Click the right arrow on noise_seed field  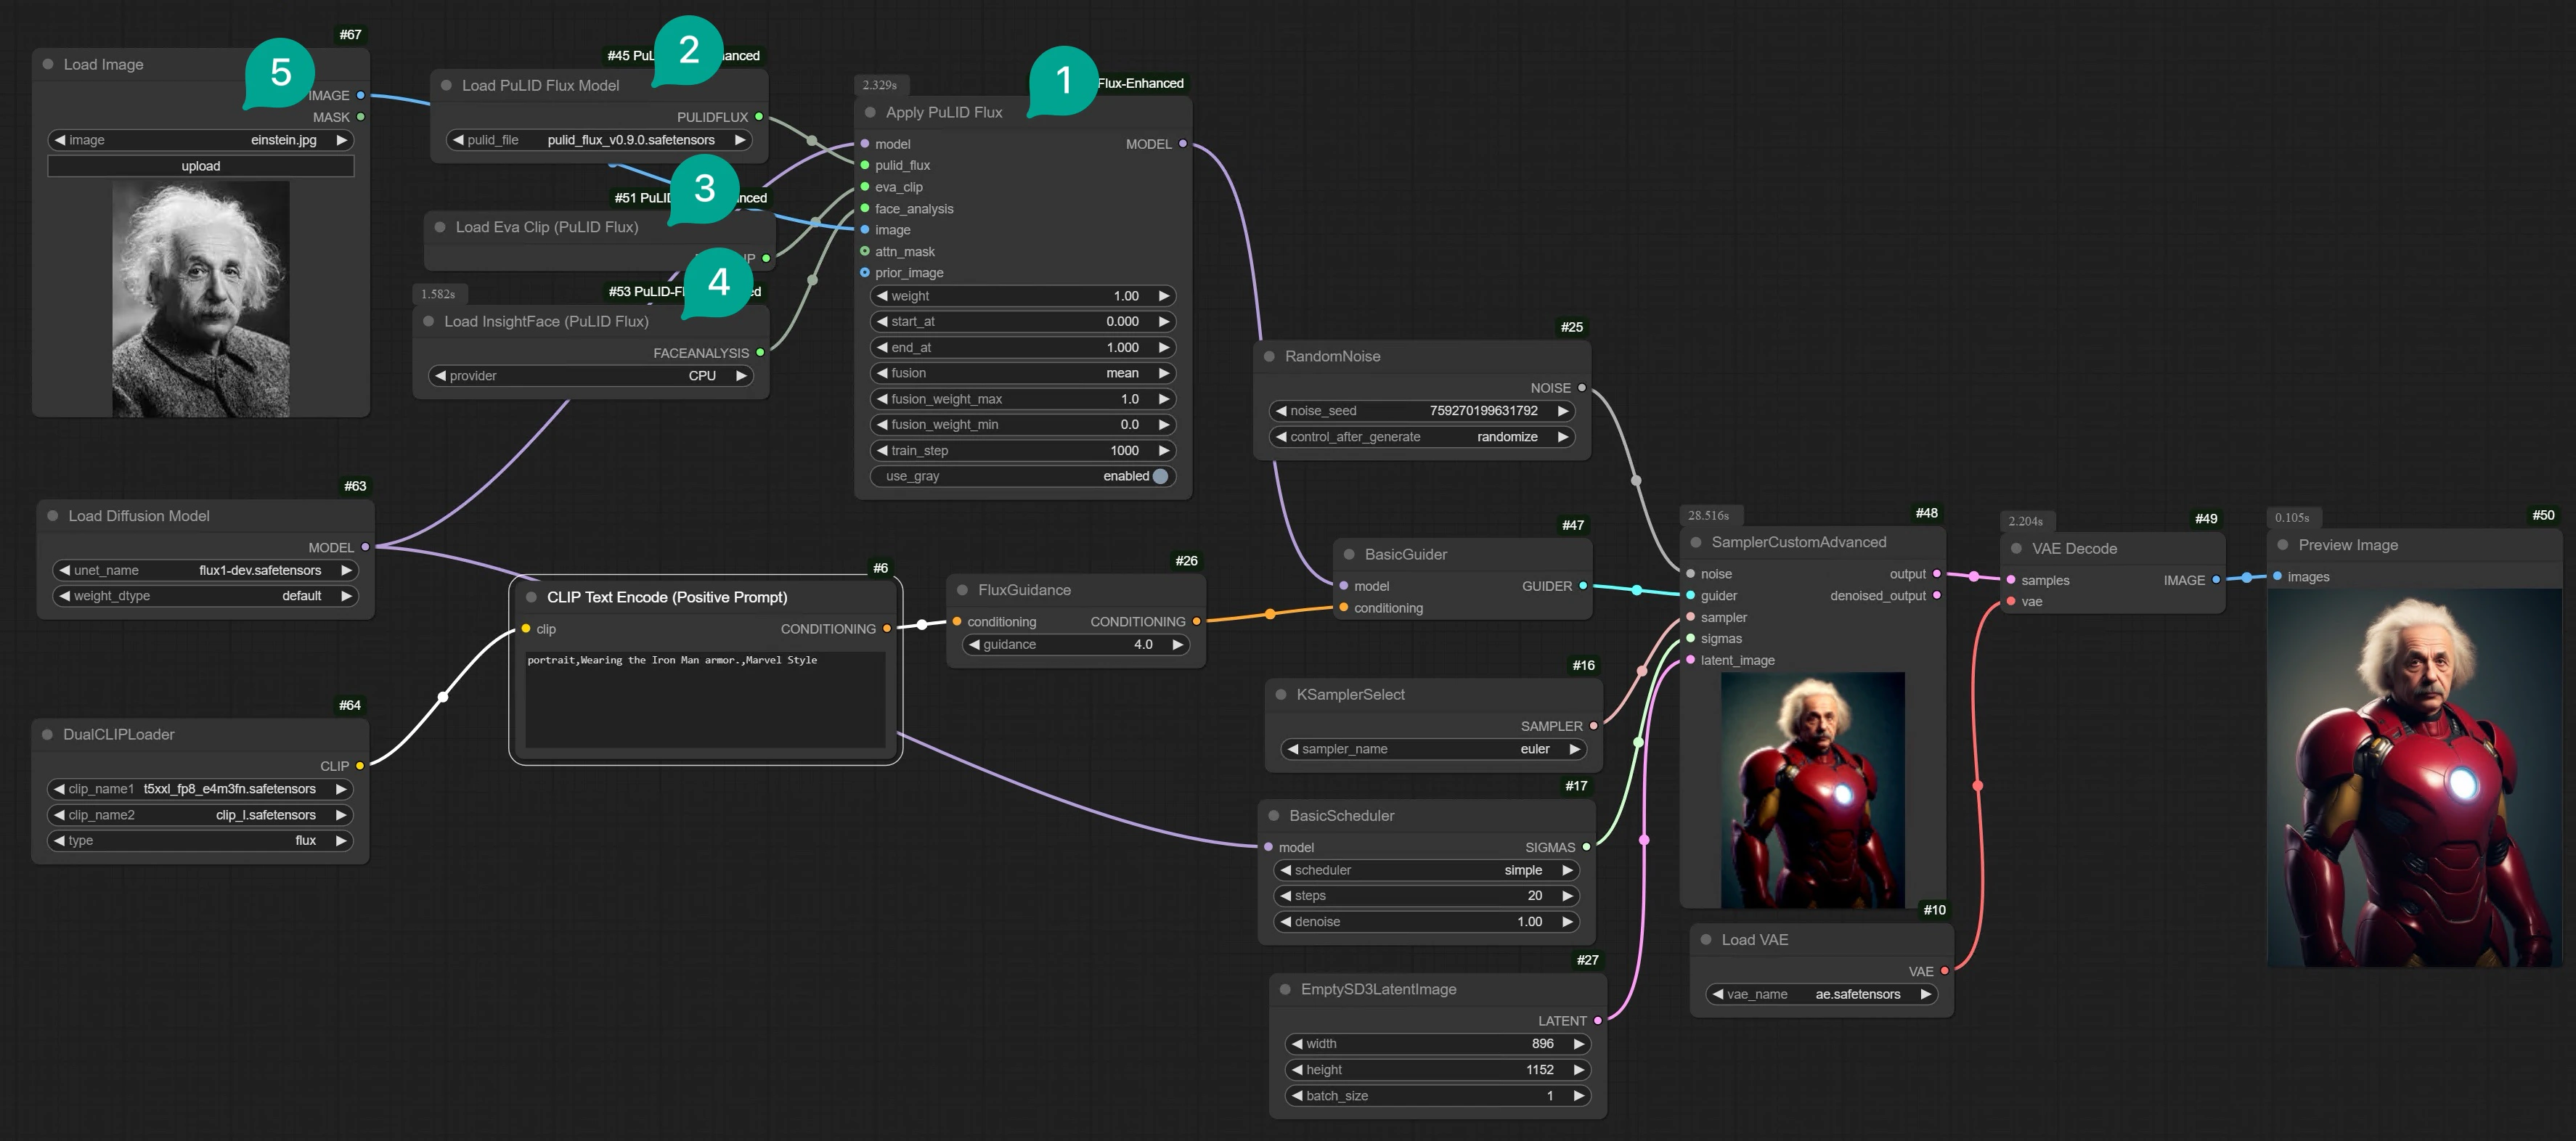pyautogui.click(x=1562, y=411)
